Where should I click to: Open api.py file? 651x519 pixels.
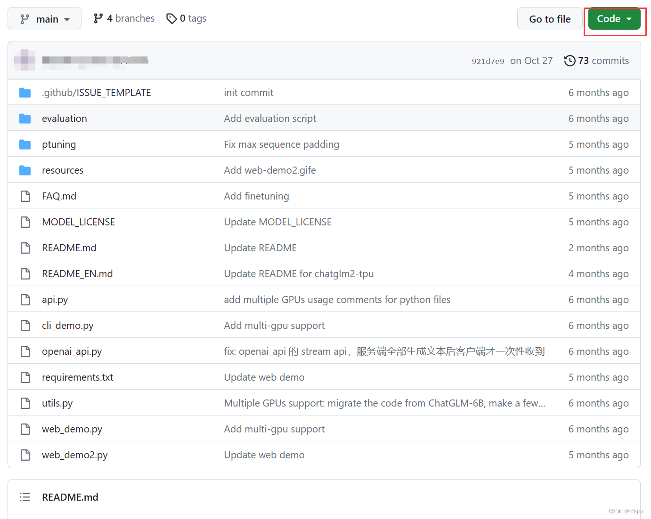(55, 300)
